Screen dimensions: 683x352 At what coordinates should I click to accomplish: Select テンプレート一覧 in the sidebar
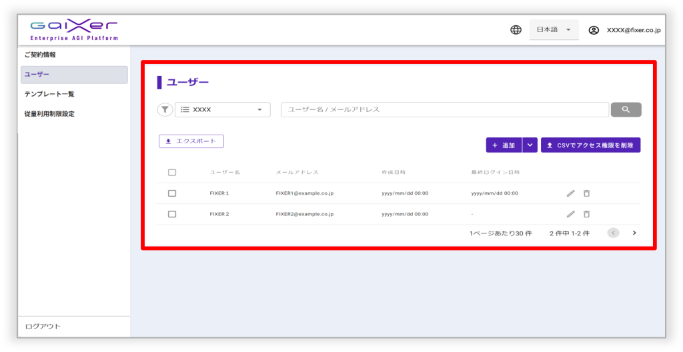click(x=49, y=94)
